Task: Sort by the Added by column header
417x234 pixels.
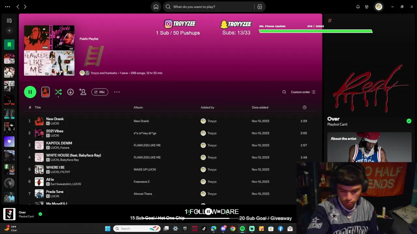Action: tap(208, 107)
